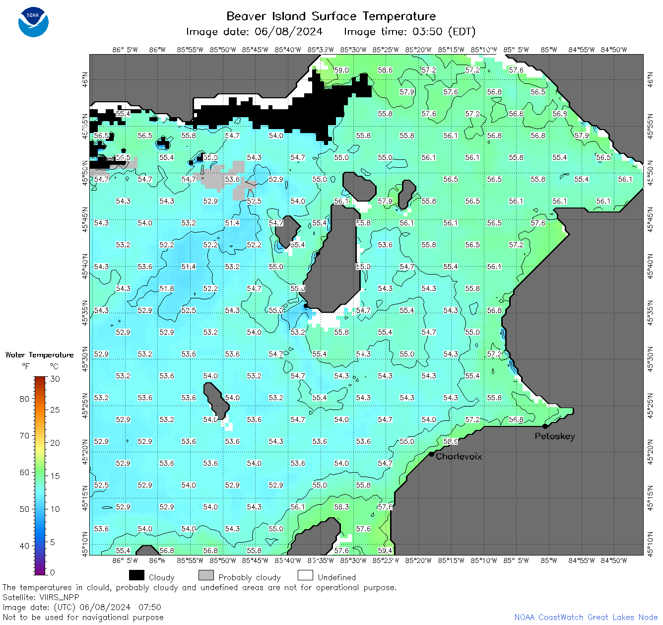
Task: Click the Probably cloudy legend label
Action: point(249,577)
